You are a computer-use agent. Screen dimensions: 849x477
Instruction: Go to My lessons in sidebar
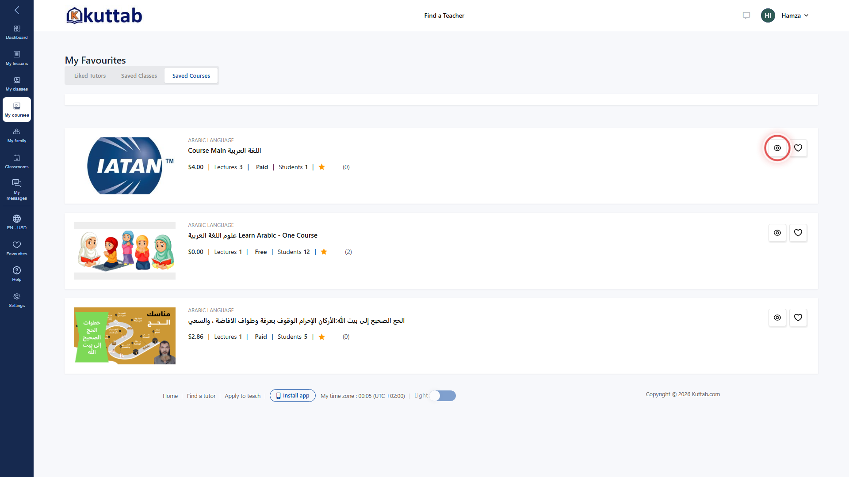point(17,58)
